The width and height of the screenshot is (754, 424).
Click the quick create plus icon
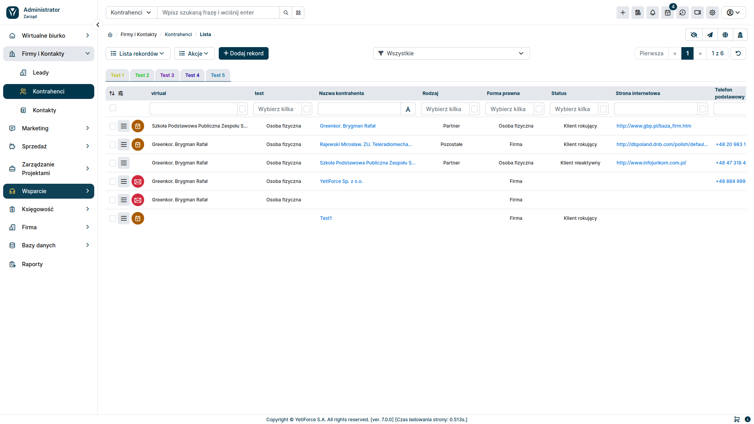(x=623, y=13)
